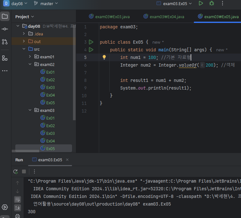The width and height of the screenshot is (241, 218).
Task: Click the run gutter icon beside main method
Action: pyautogui.click(x=91, y=50)
